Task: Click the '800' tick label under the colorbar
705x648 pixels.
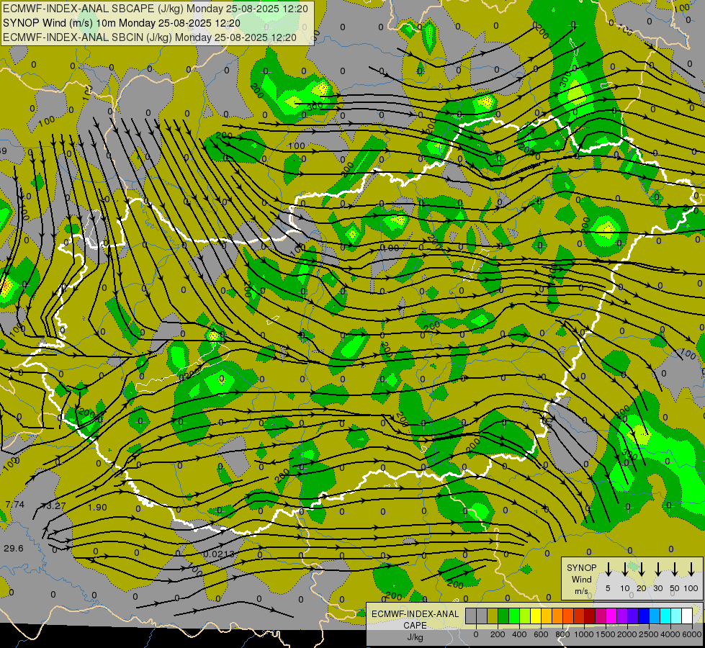Action: pos(562,634)
